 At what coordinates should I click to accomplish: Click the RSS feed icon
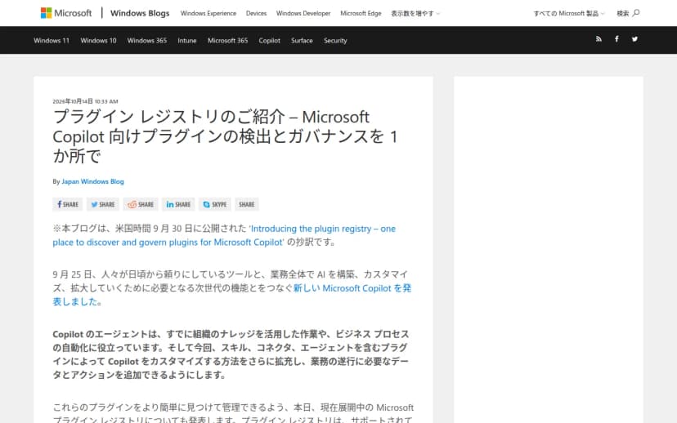(x=599, y=39)
